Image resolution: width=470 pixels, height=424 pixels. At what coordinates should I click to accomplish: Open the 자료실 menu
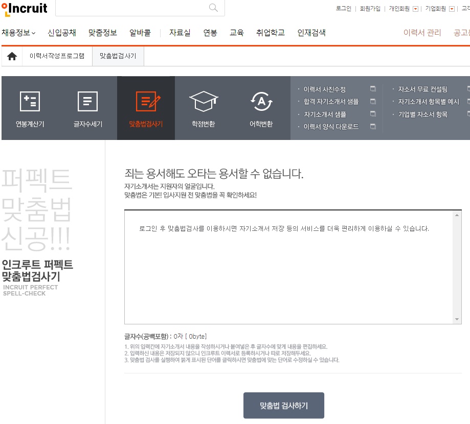coord(180,33)
